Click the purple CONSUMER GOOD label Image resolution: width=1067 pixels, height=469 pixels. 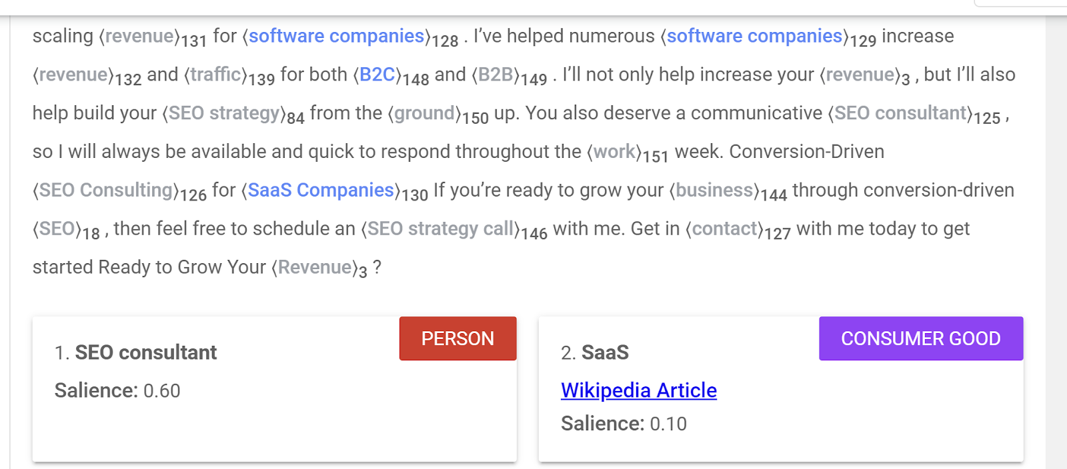pyautogui.click(x=920, y=338)
